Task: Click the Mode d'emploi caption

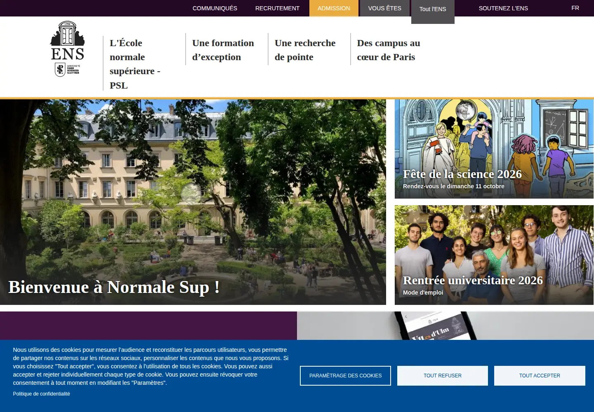Action: click(423, 293)
